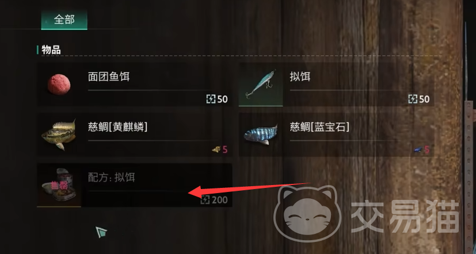Click the blue sapphire cichlid icon
This screenshot has height=254, width=476.
261,134
